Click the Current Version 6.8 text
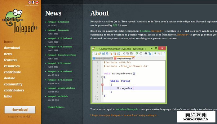The image size is (217, 124). coord(20,117)
